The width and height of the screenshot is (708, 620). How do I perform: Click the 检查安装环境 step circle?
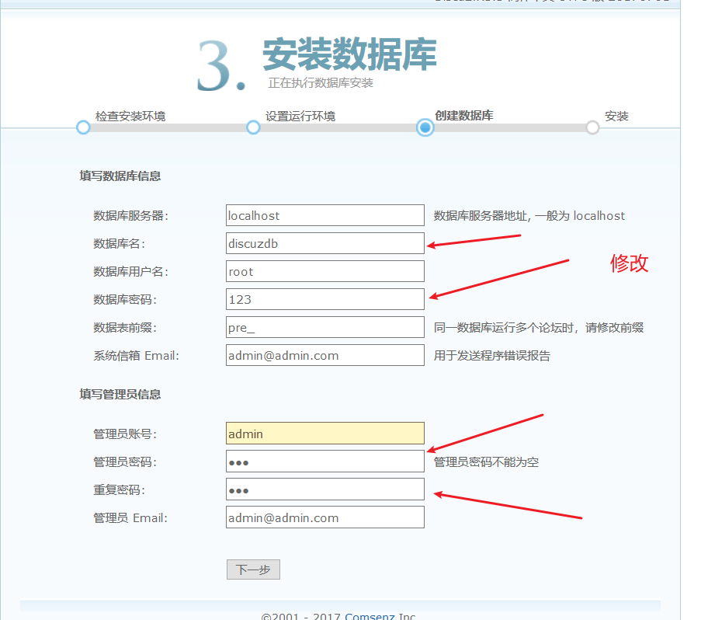(83, 127)
